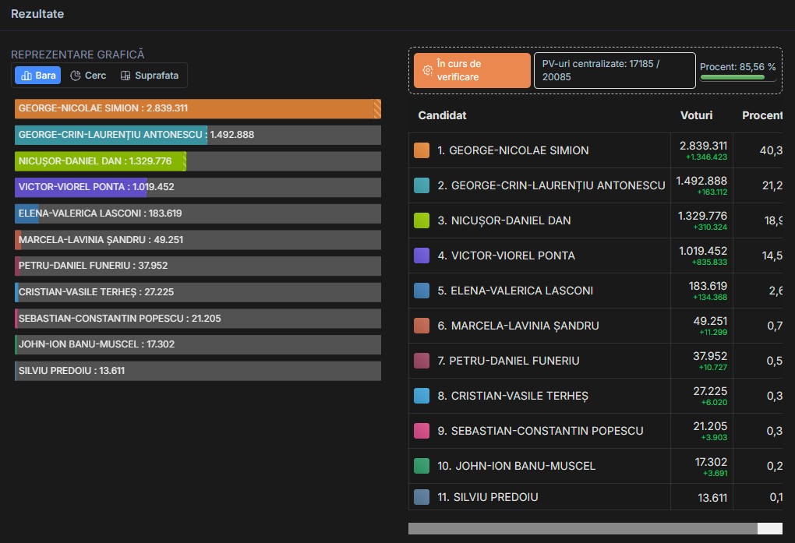Viewport: 795px width, 543px height.
Task: Click the verification gear icon
Action: [x=427, y=70]
